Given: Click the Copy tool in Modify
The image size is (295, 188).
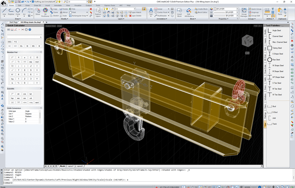Looking at the screenshot, I should 54,9.
